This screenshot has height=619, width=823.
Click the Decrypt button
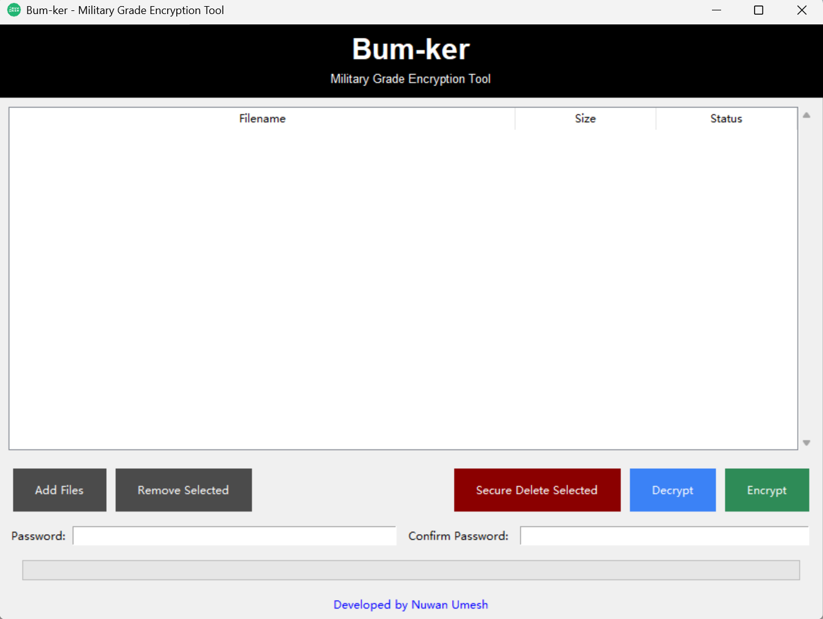click(672, 490)
